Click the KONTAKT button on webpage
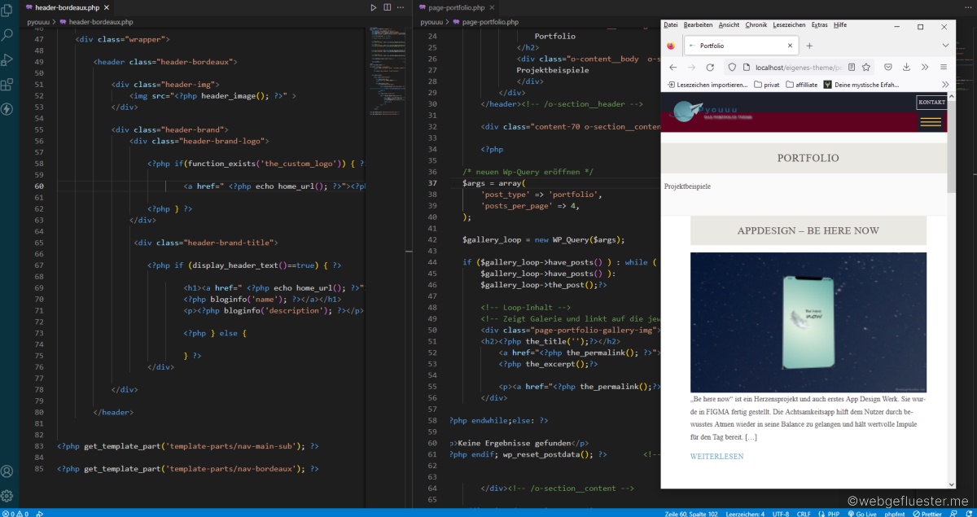 [x=931, y=103]
